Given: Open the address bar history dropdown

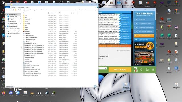Looking at the screenshot, I should [x=75, y=10].
